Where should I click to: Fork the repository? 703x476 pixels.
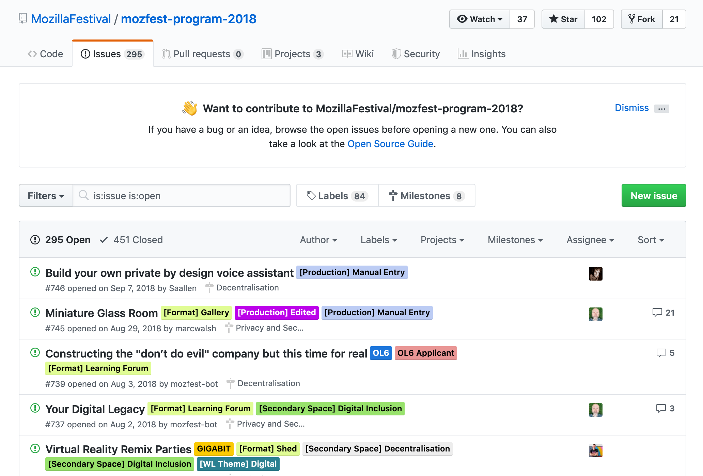pyautogui.click(x=642, y=19)
